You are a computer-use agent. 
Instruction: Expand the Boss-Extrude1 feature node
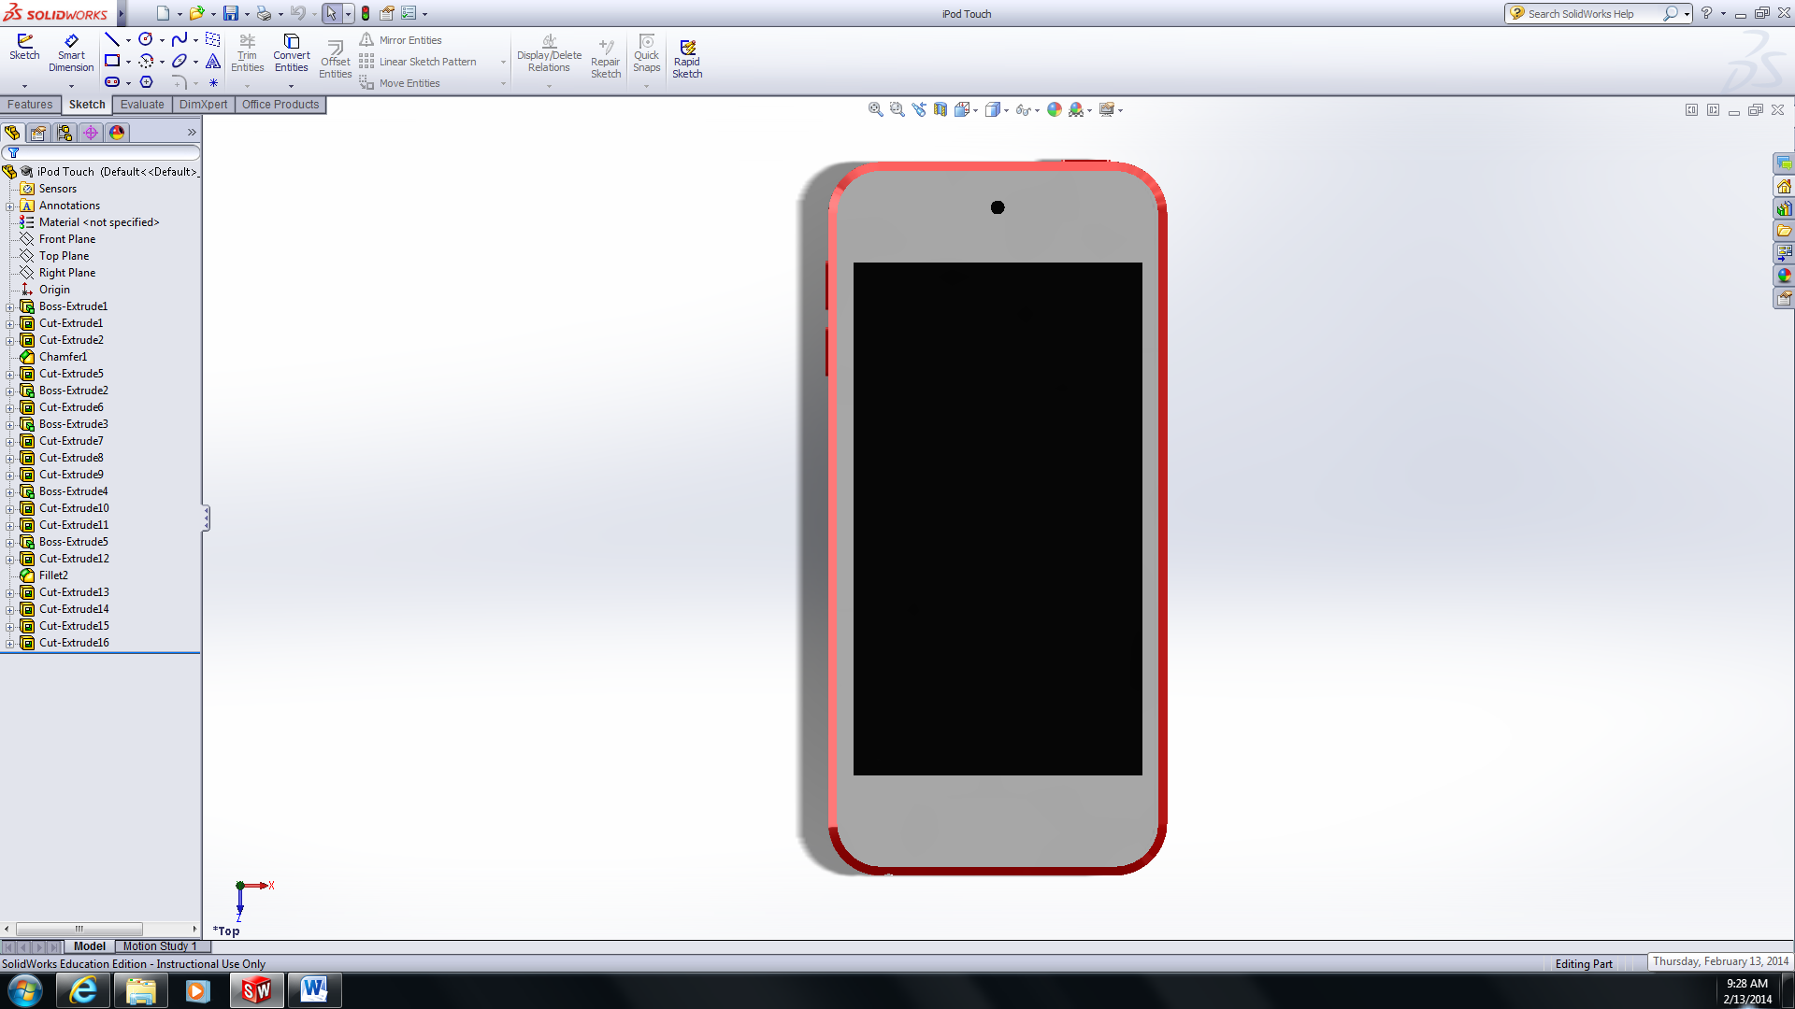point(9,306)
